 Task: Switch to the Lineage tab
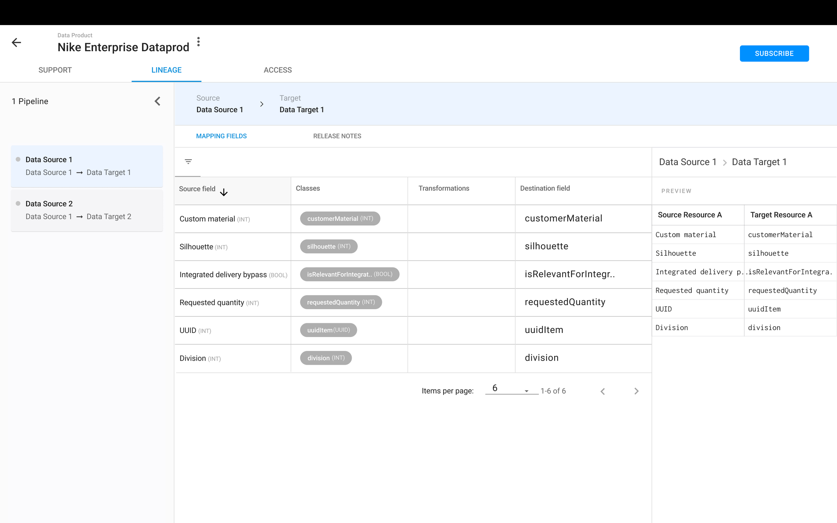(166, 70)
